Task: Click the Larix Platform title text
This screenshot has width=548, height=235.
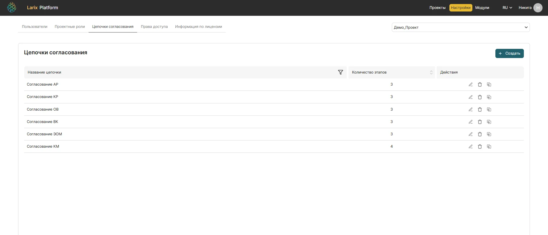Action: (x=43, y=8)
